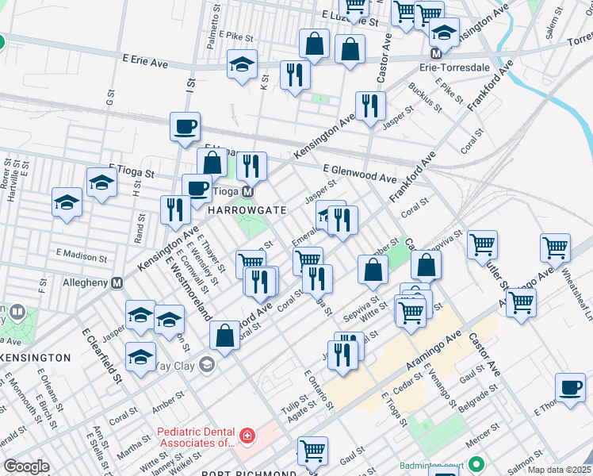Screen dimensions: 593x476
Task: Select the shopping bag marker left of Coral St near Westmoreland
Action: (224, 336)
